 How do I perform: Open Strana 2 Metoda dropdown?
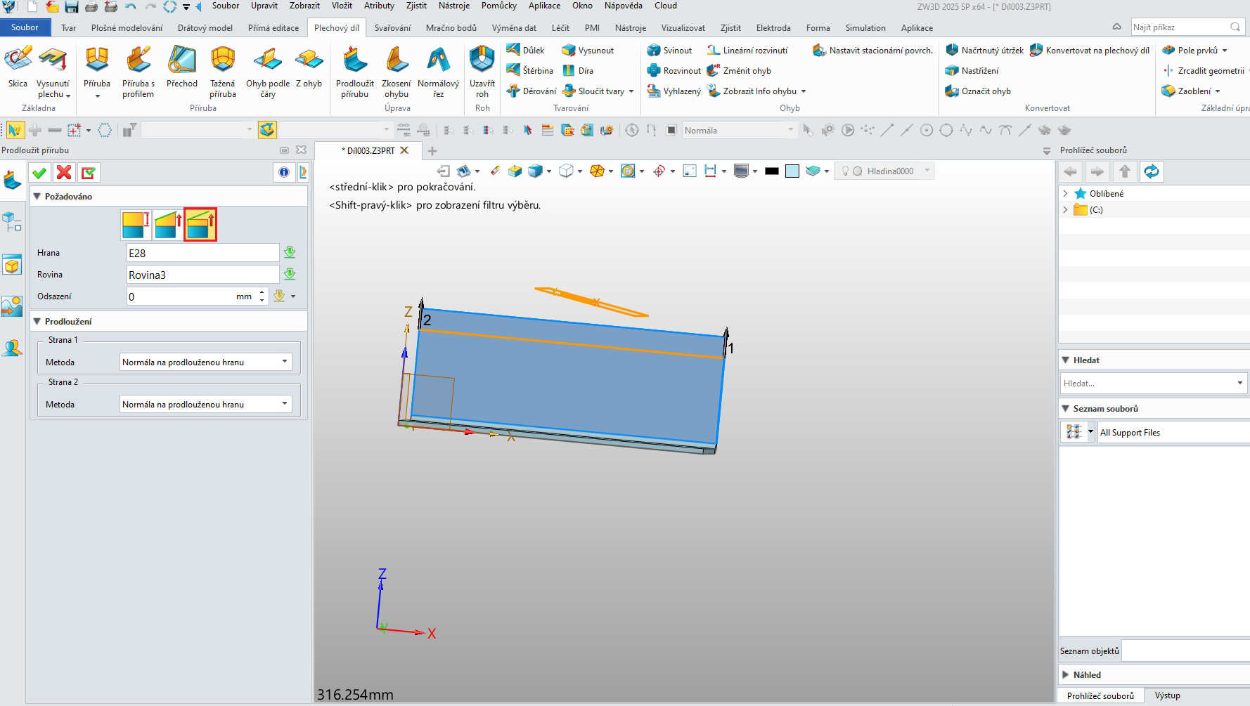pyautogui.click(x=206, y=404)
